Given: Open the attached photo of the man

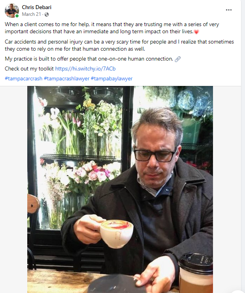Looking at the screenshot, I should tap(120, 189).
